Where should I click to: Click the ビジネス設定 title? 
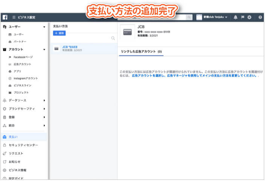click(26, 17)
